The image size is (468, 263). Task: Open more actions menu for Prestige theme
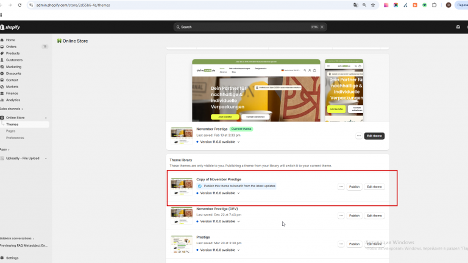(x=341, y=244)
